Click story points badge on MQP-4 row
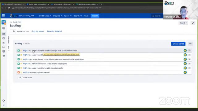Viewport: 198px width, 111px height. [189, 68]
